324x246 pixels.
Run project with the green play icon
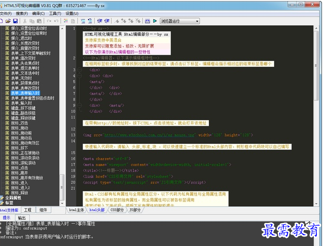pyautogui.click(x=155, y=21)
